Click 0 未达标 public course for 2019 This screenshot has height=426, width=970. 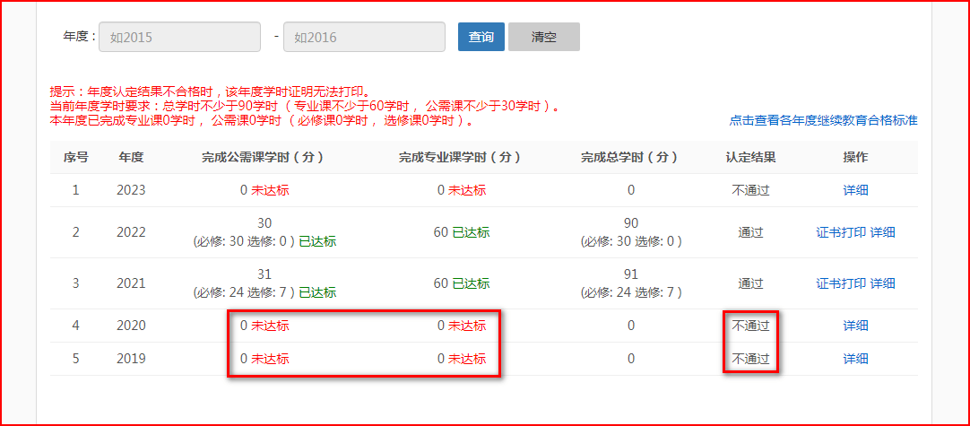264,359
